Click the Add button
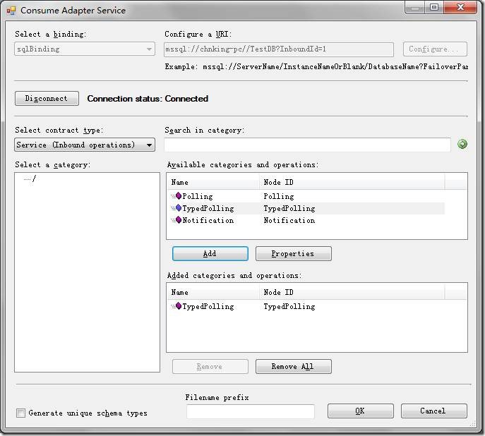 210,253
